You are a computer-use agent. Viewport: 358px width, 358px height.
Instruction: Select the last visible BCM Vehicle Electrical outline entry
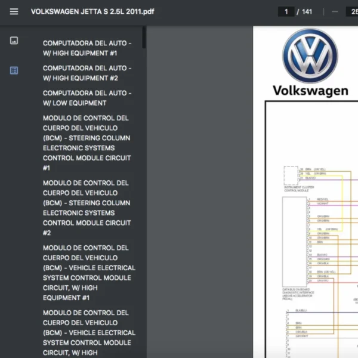(x=88, y=332)
